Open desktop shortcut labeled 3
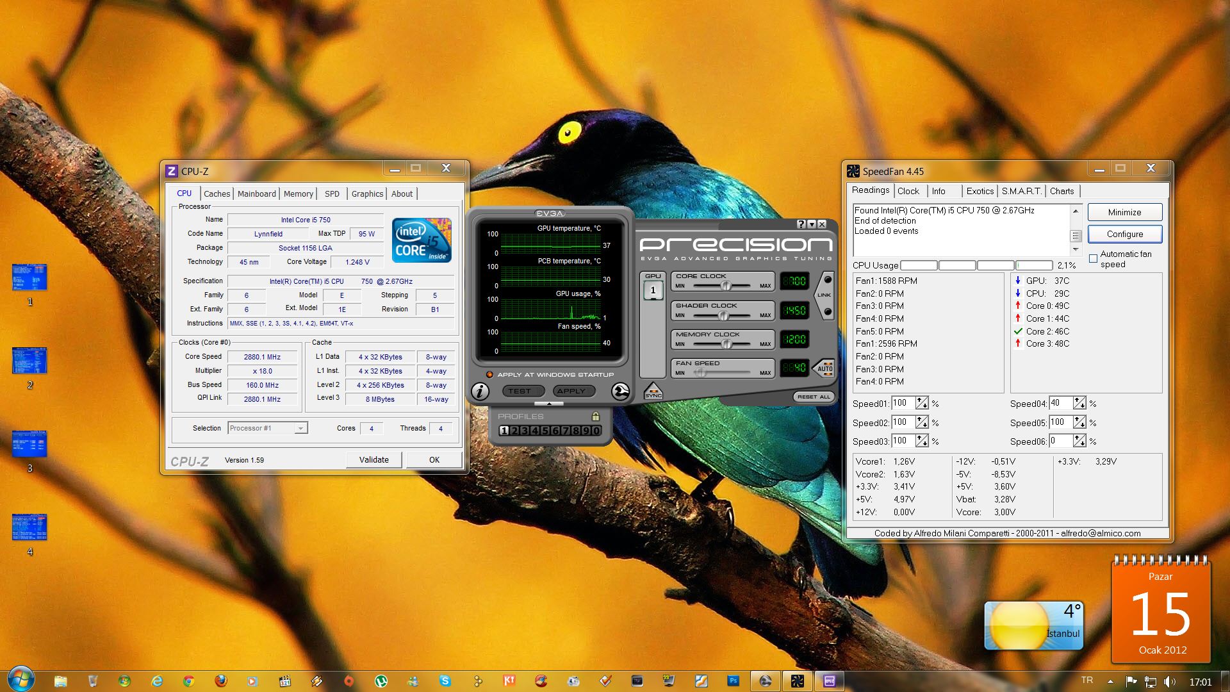Image resolution: width=1230 pixels, height=692 pixels. pos(29,451)
